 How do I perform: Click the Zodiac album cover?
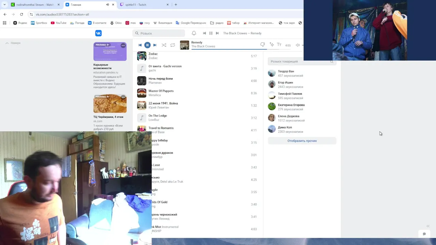(142, 56)
